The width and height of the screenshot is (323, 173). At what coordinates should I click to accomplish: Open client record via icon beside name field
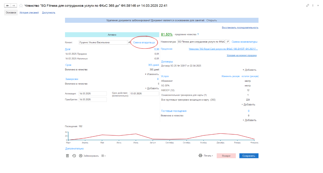(x=129, y=43)
